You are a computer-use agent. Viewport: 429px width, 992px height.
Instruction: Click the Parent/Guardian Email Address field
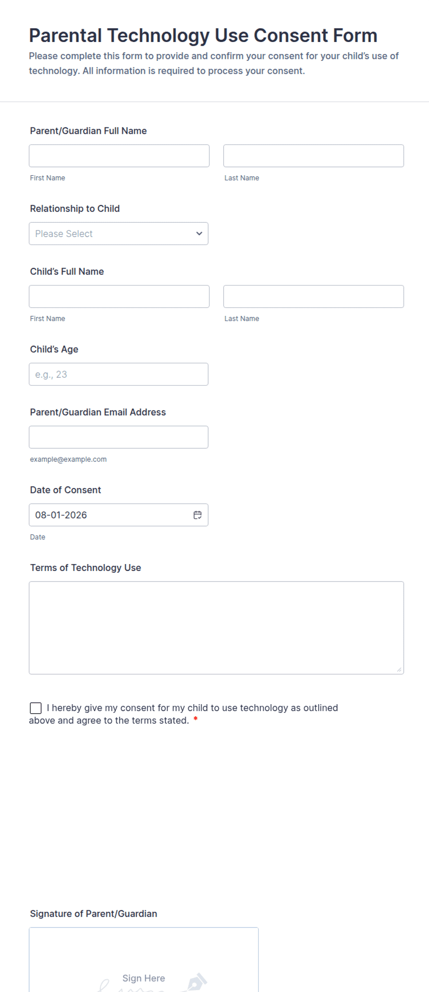click(119, 437)
